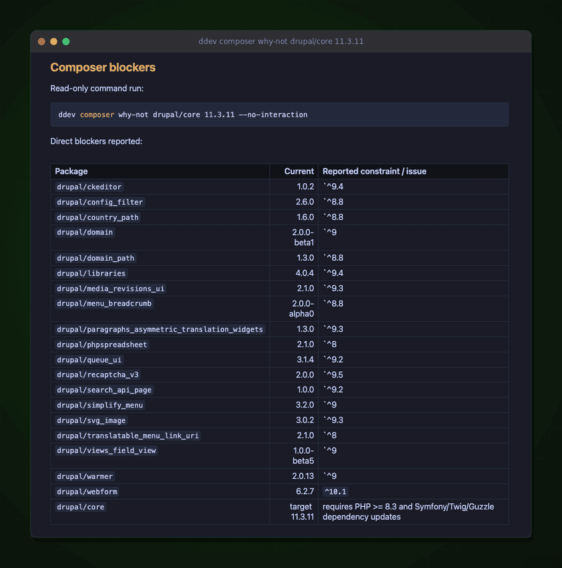Select the drupal/svg_image package tag
This screenshot has height=568, width=562.
pyautogui.click(x=91, y=421)
